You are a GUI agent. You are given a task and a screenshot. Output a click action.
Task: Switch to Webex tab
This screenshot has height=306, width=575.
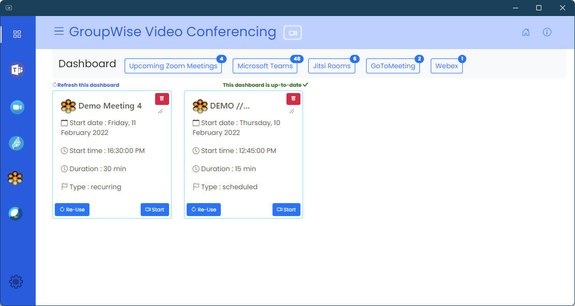[447, 66]
